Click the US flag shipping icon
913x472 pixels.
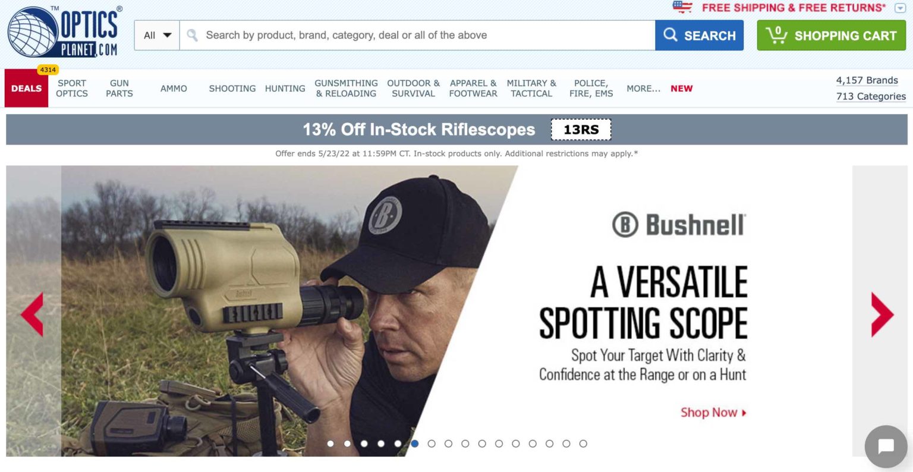[x=682, y=7]
